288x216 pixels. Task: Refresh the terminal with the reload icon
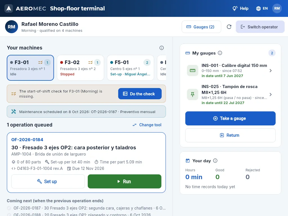pos(229,27)
